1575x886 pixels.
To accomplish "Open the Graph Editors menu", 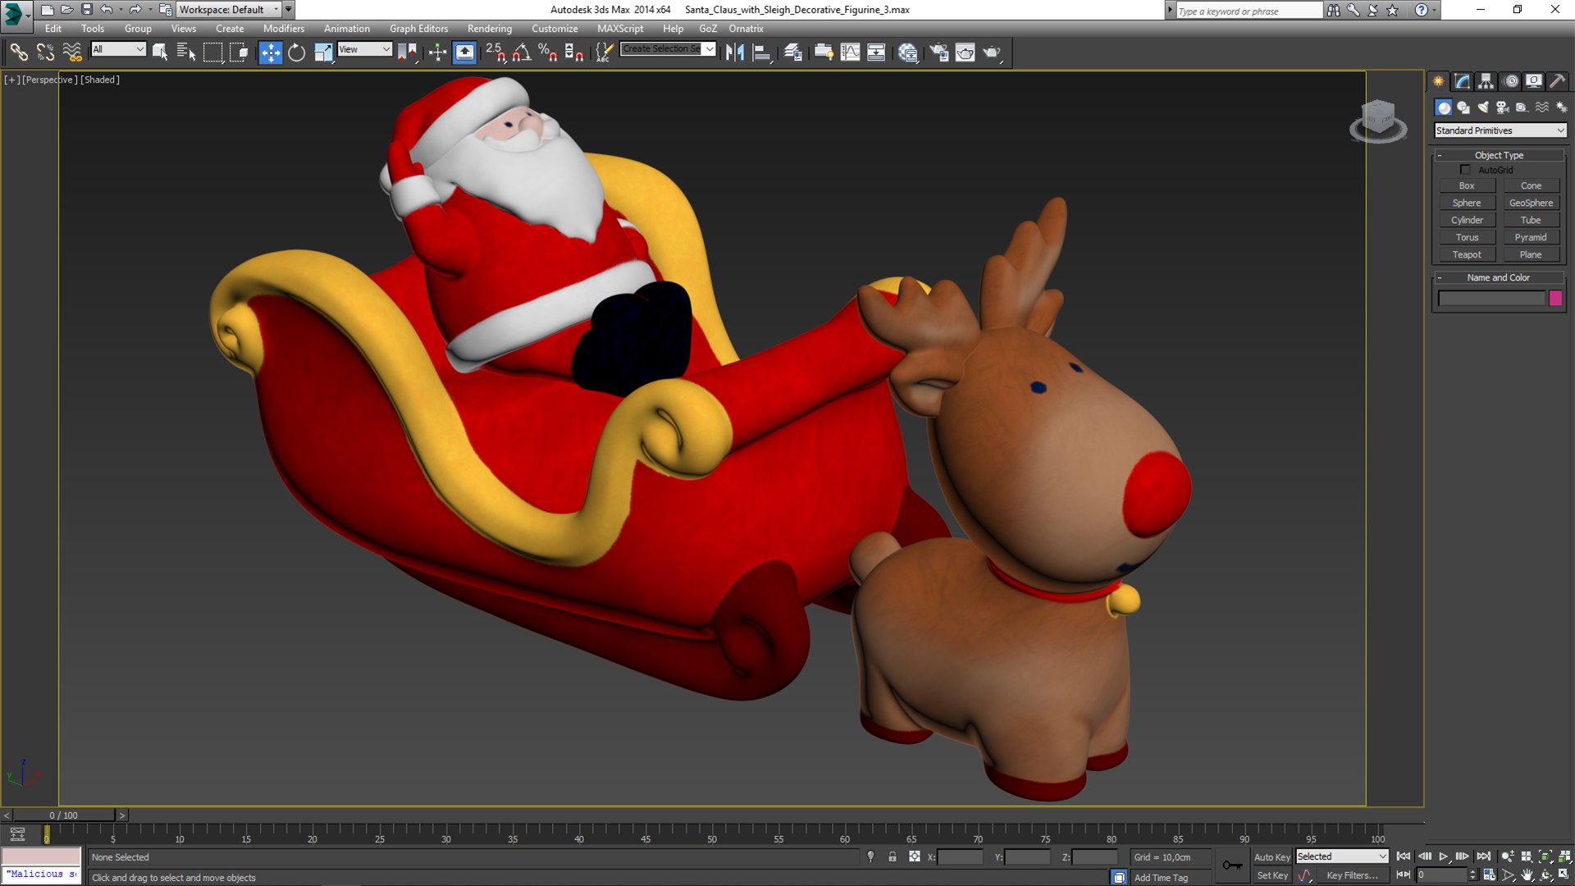I will click(418, 29).
